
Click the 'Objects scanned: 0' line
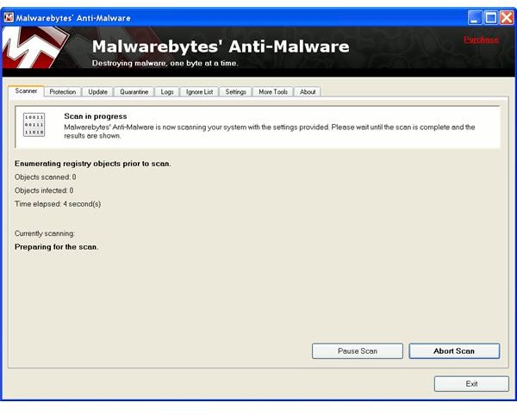point(45,177)
